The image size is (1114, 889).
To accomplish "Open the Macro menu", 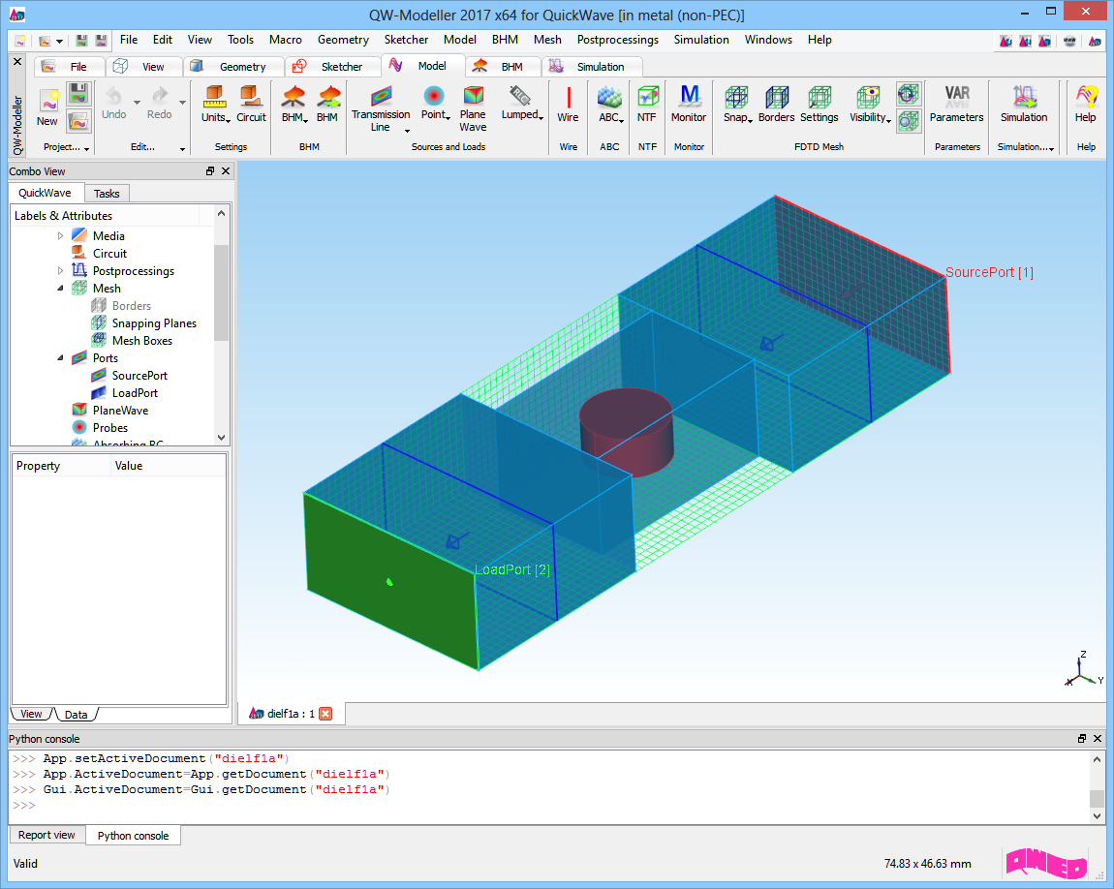I will point(285,40).
